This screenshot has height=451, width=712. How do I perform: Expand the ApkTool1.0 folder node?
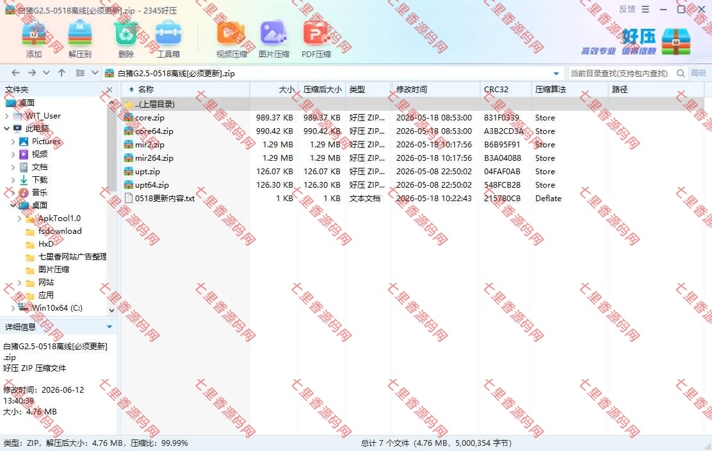[19, 218]
